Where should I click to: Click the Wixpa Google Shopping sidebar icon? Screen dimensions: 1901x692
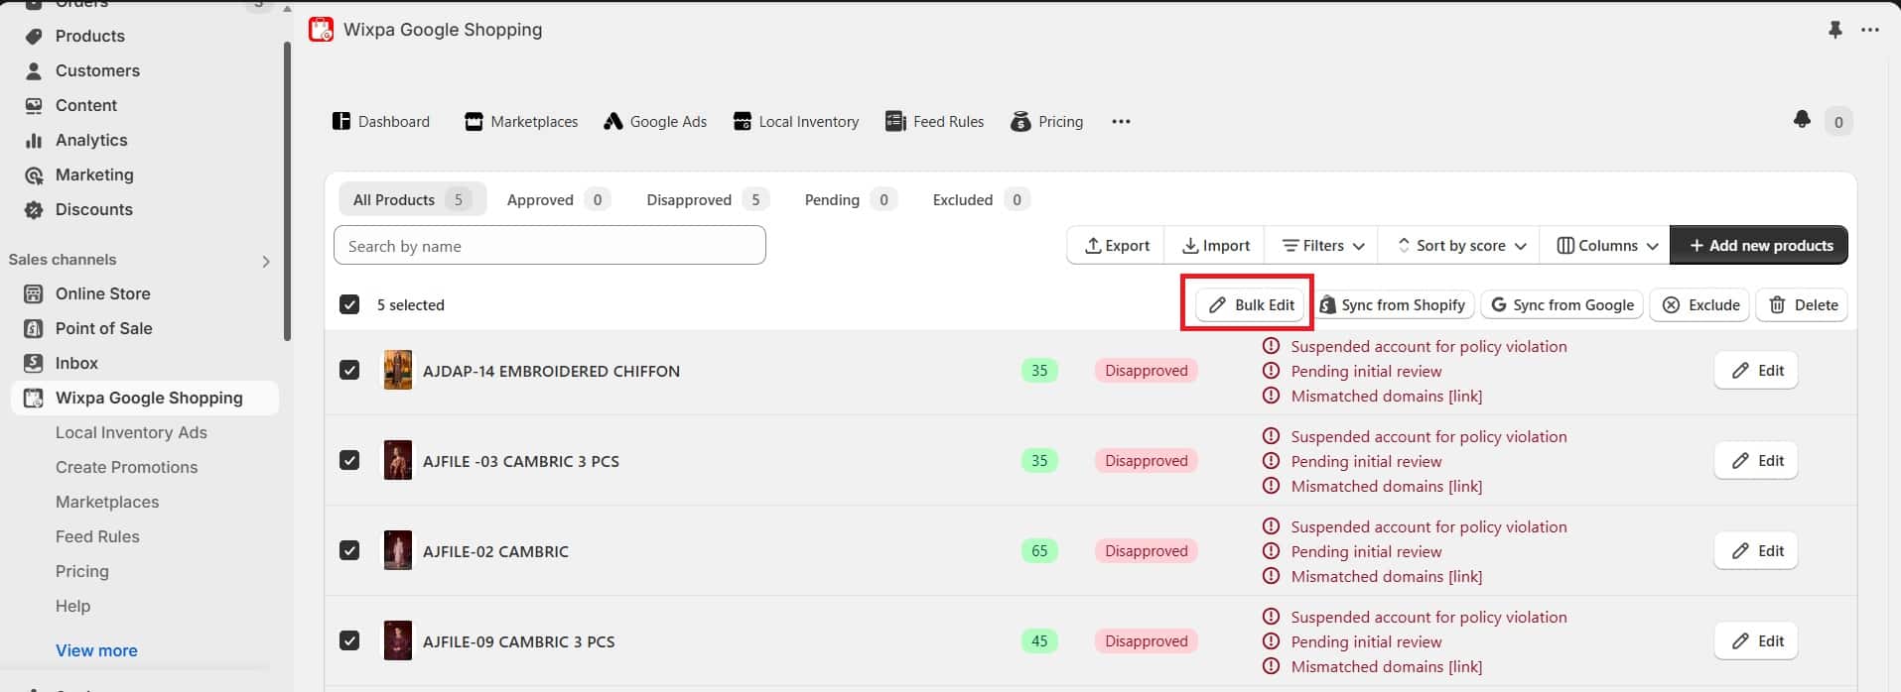[34, 398]
